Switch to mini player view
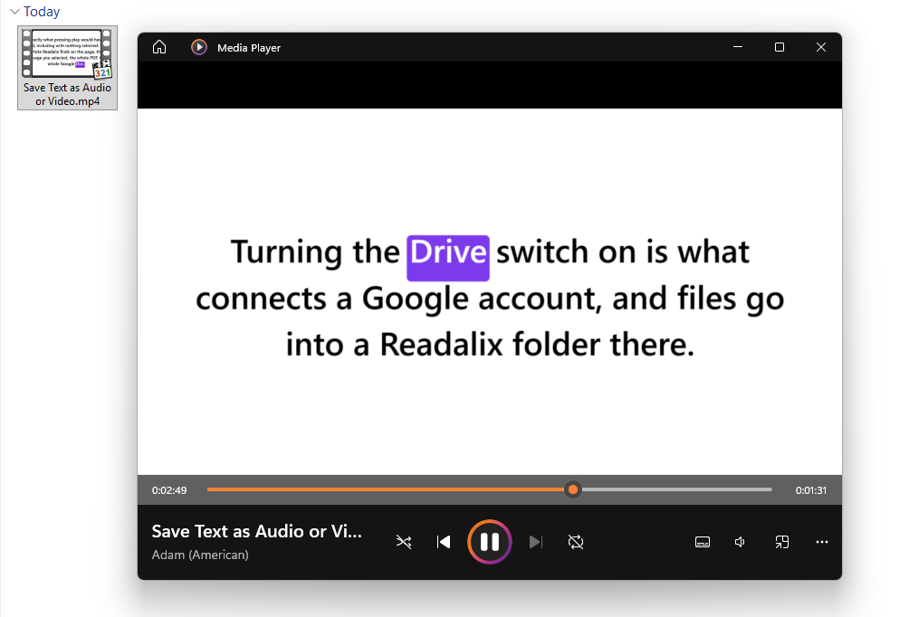909x617 pixels. (x=782, y=542)
